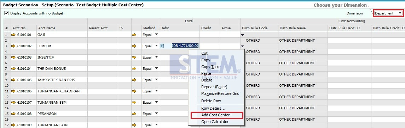Click calculator icon in LEMBUR debit cell

[x=162, y=46]
